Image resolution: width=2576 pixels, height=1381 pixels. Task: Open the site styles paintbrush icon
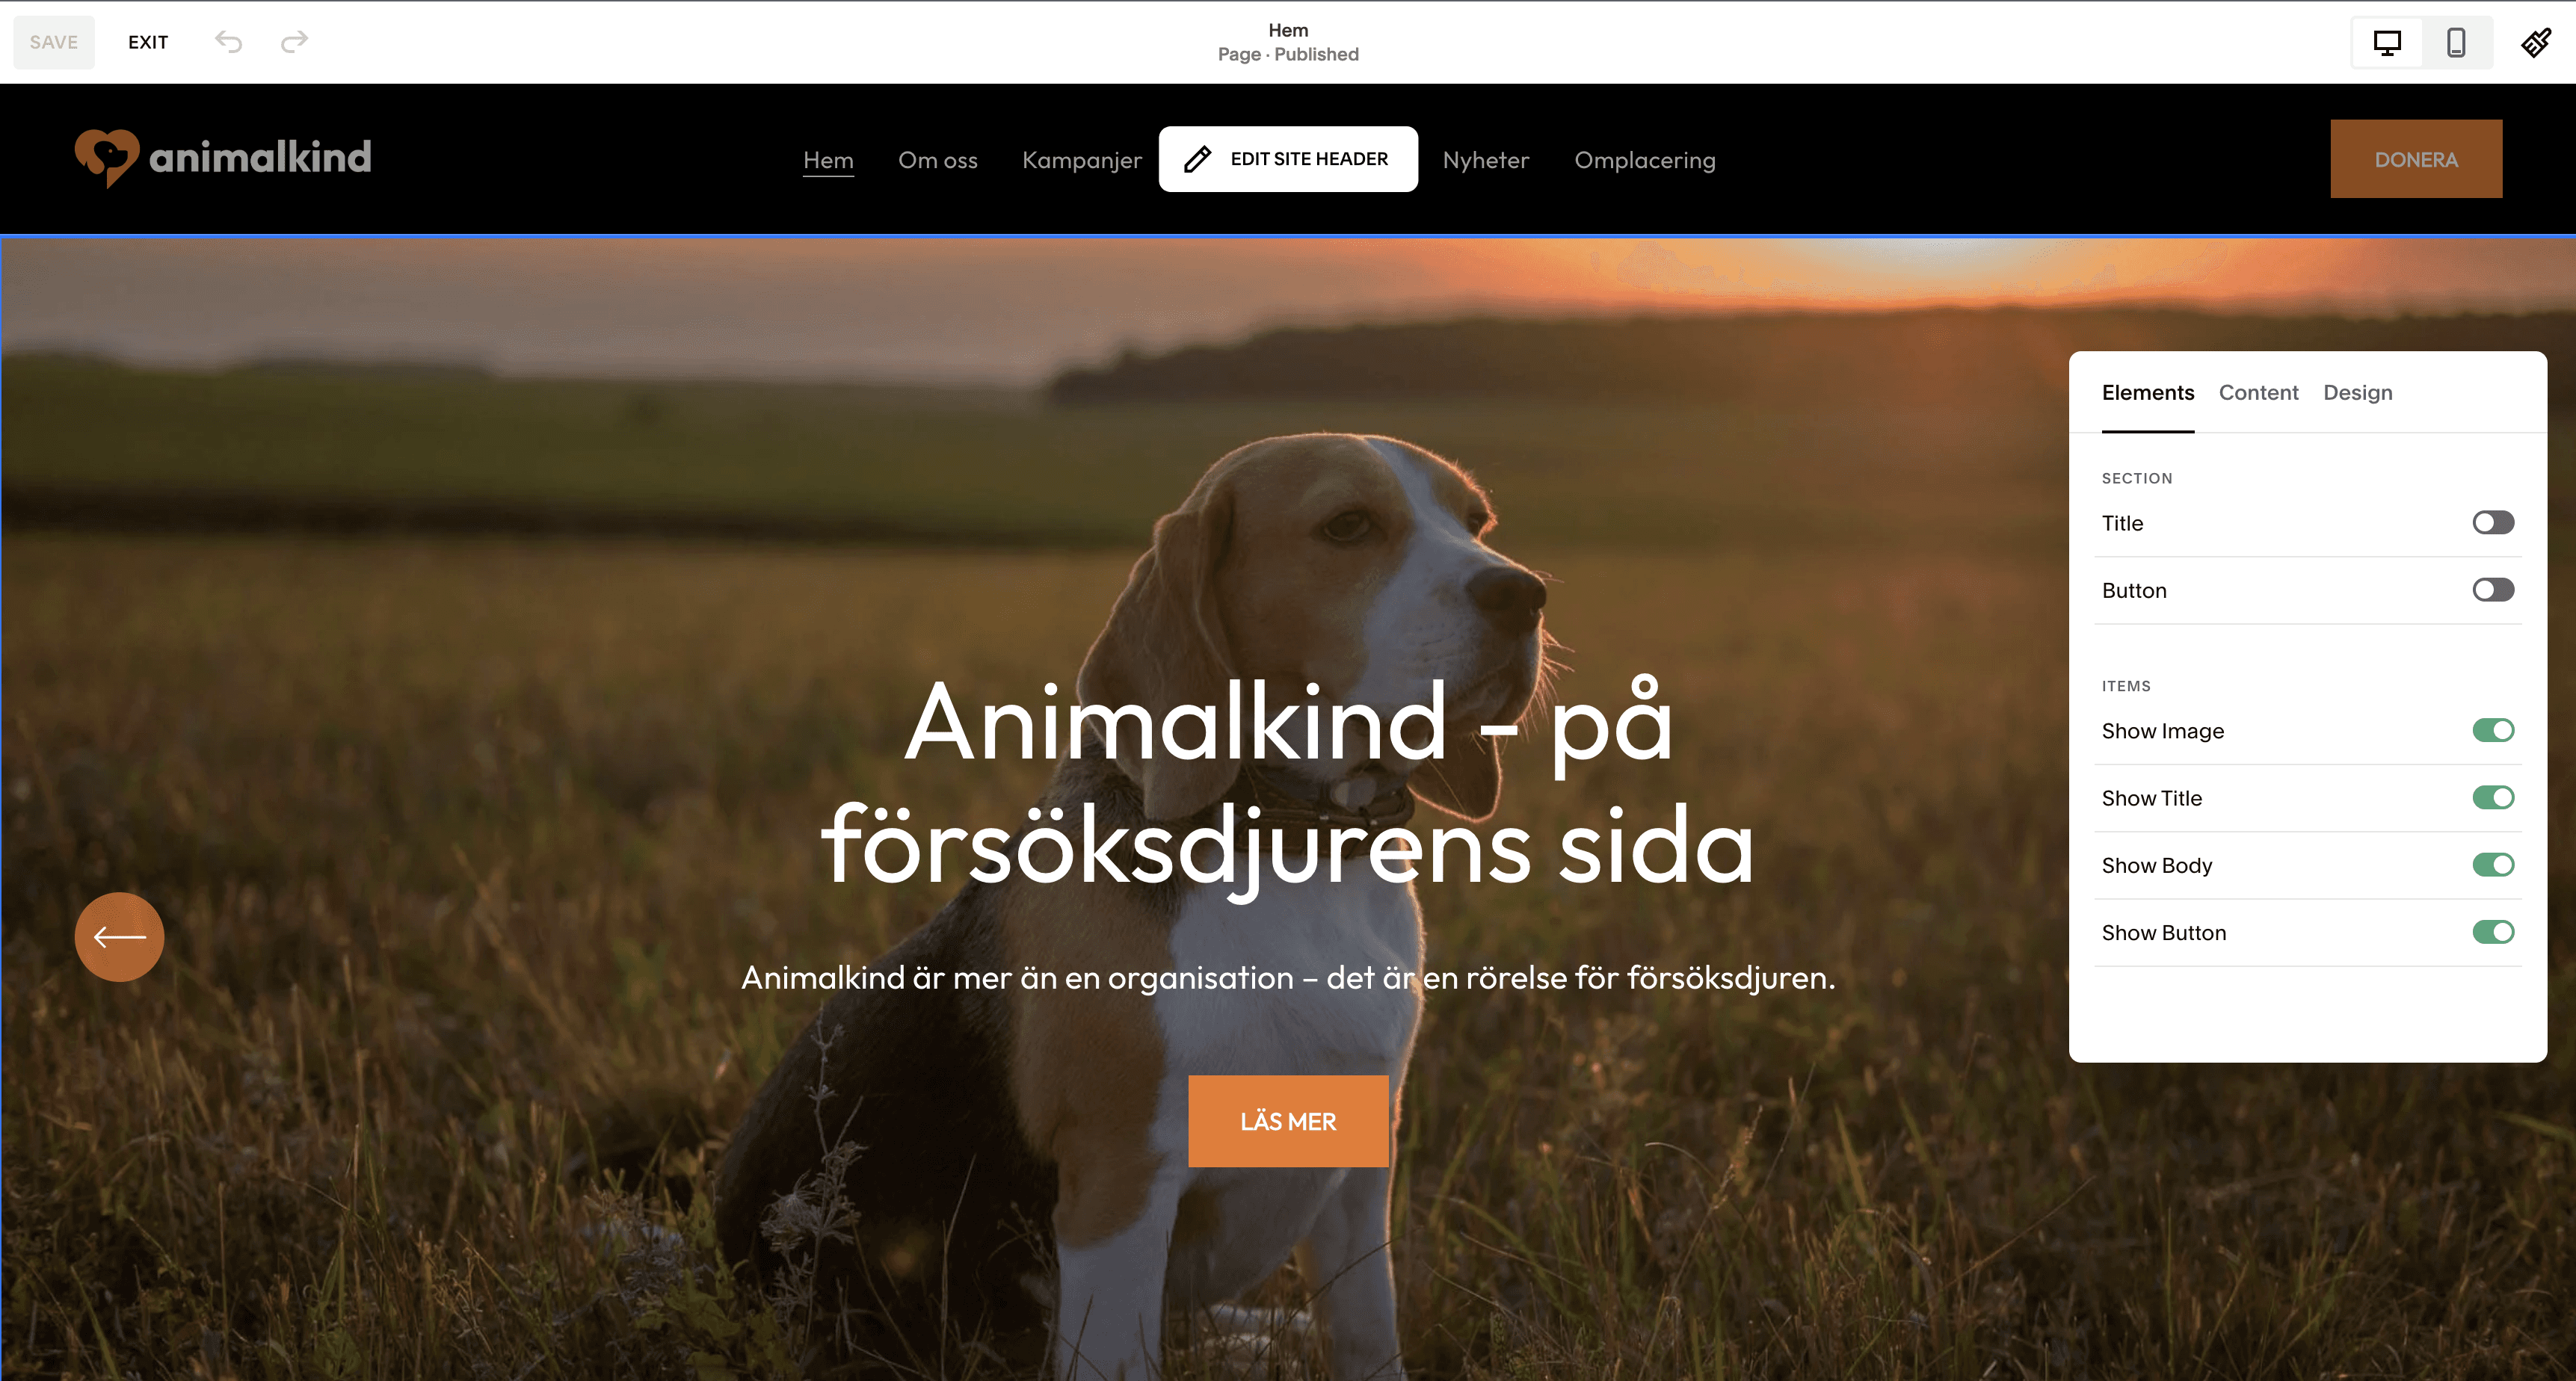click(2536, 42)
